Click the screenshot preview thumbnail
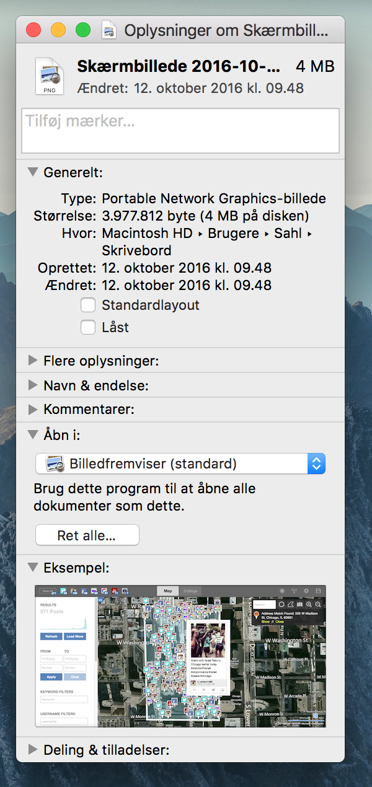 click(x=180, y=656)
